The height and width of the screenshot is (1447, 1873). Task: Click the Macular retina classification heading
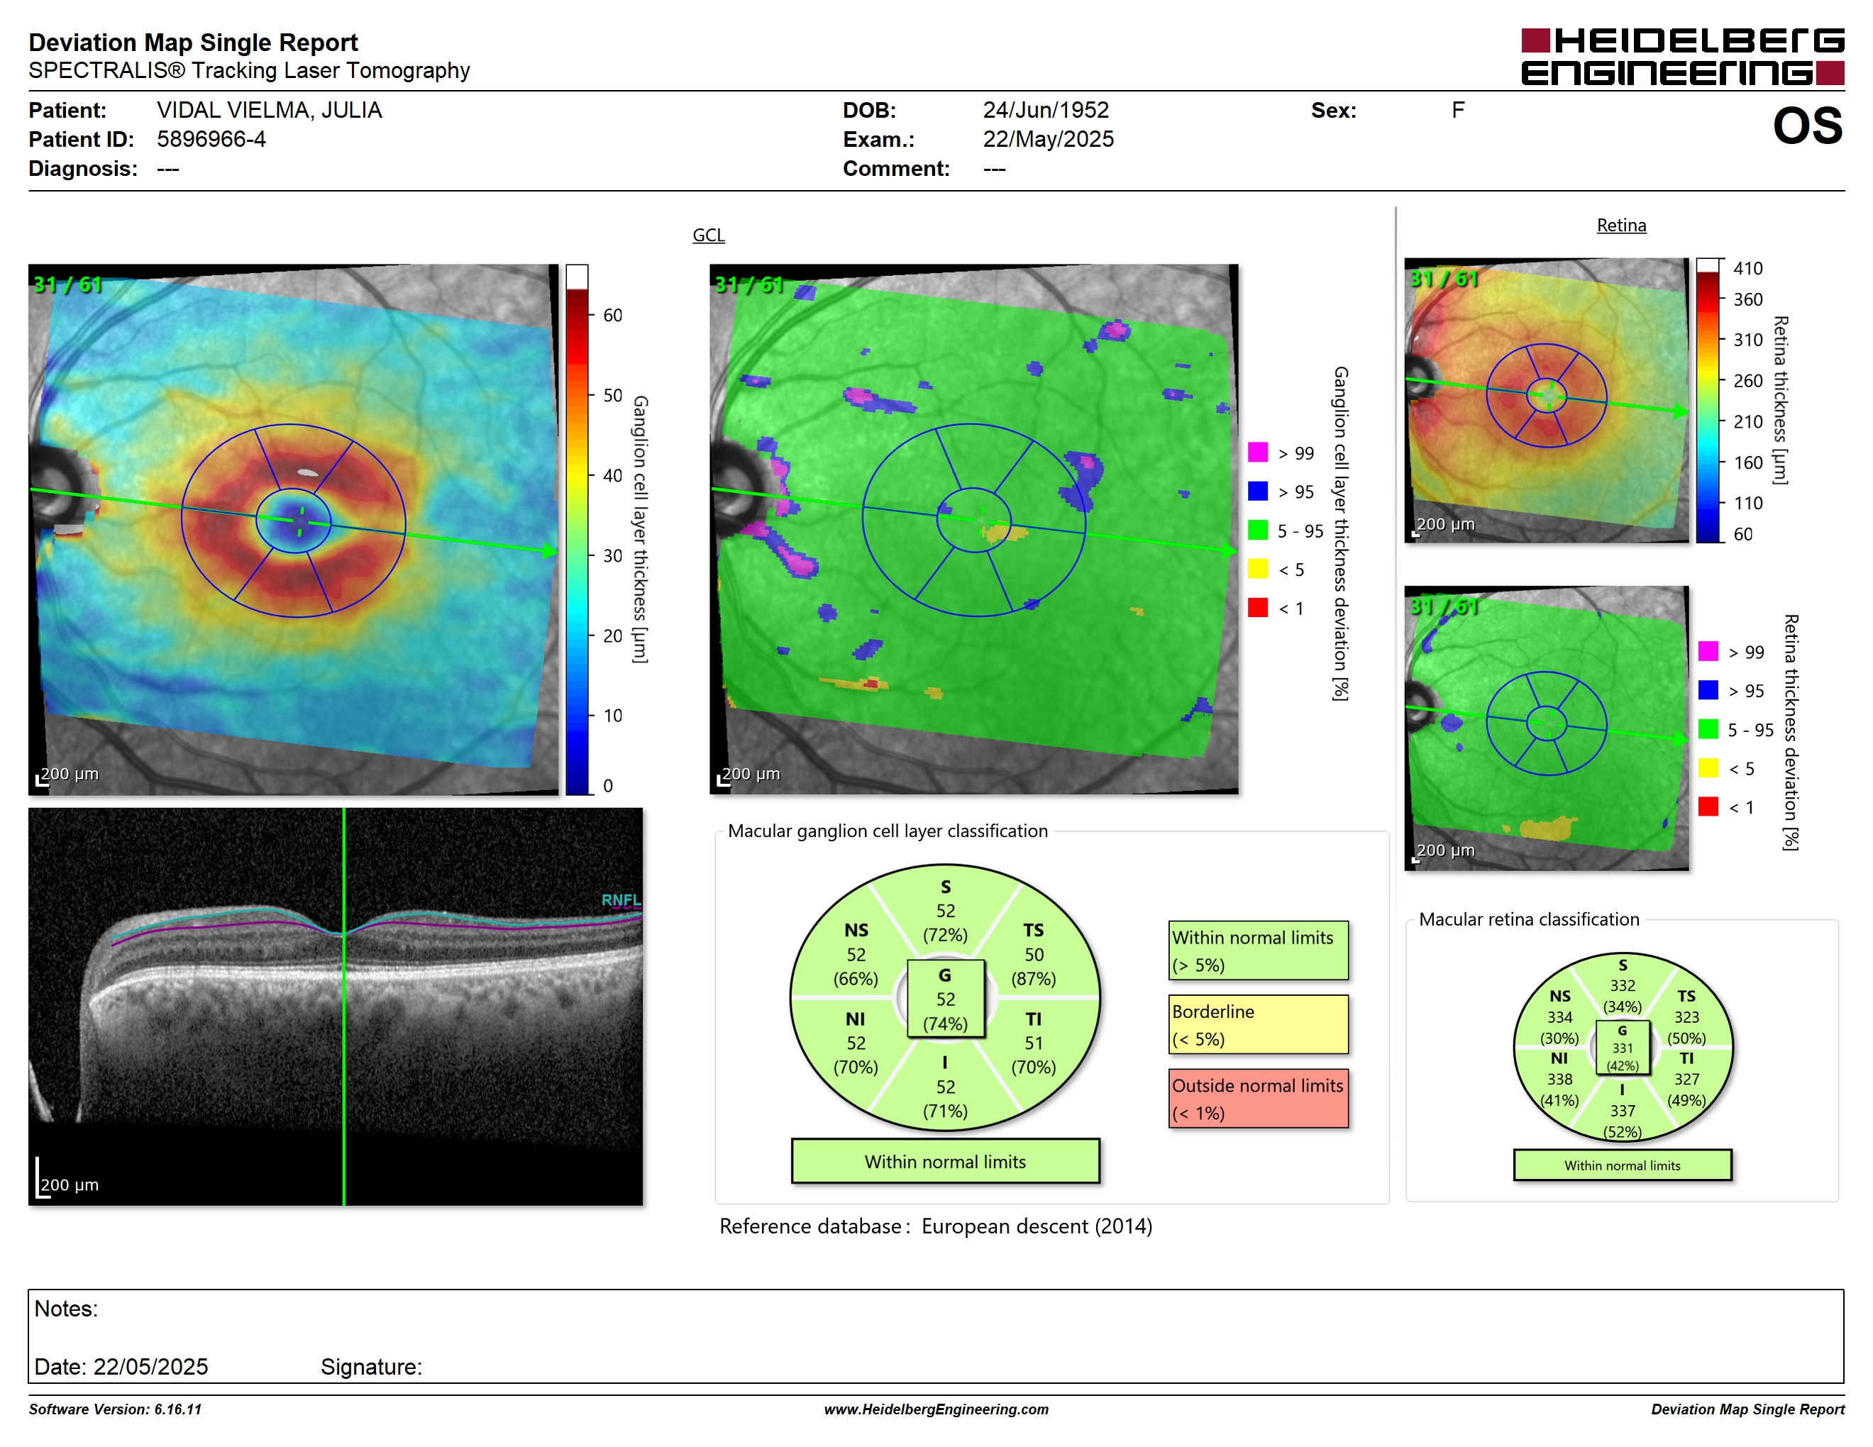1528,919
